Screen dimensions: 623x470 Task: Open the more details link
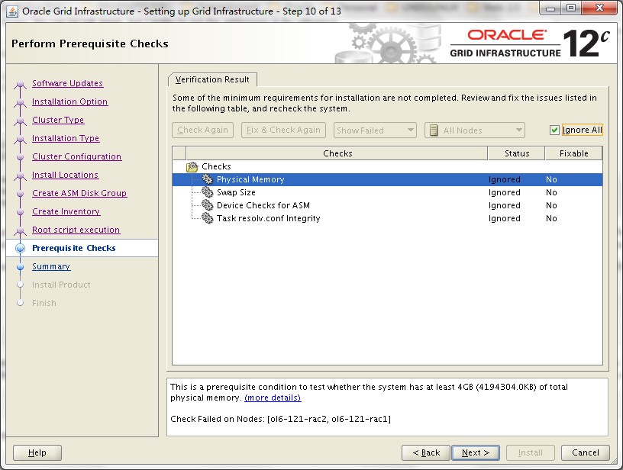pos(273,398)
